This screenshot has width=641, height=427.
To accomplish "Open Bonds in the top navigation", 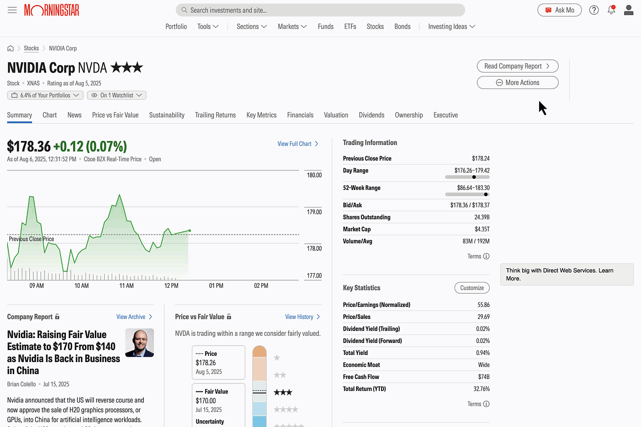I will tap(402, 27).
